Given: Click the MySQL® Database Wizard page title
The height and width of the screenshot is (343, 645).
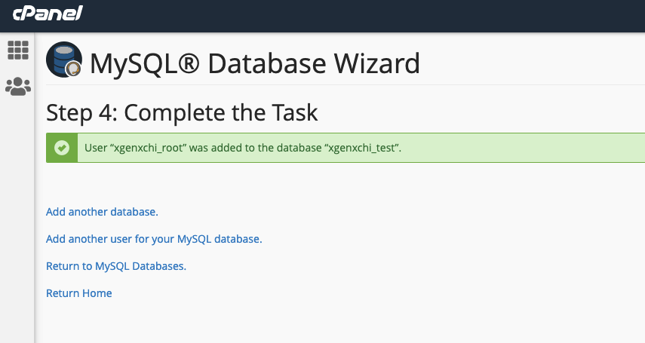Looking at the screenshot, I should coord(255,64).
